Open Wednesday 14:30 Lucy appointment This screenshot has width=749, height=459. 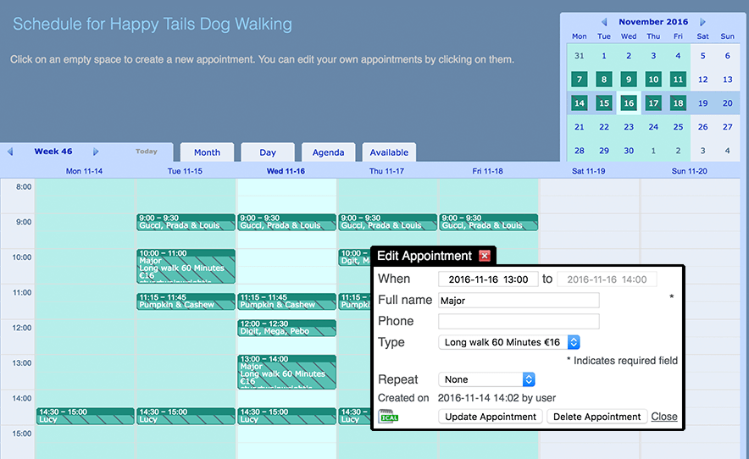pyautogui.click(x=286, y=416)
